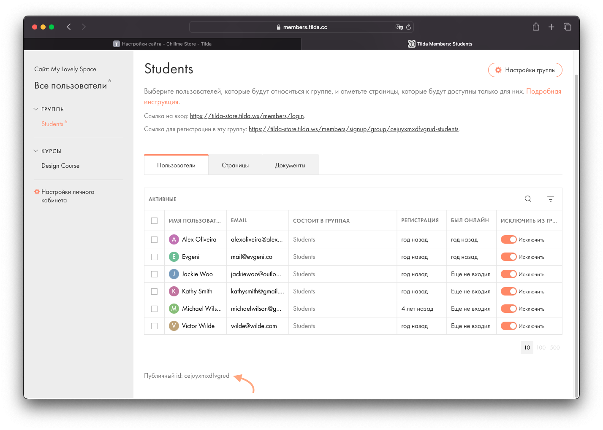Toggle exclude switch for Michael Wilson
The image size is (603, 430).
click(509, 309)
